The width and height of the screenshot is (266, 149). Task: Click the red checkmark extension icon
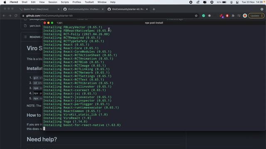coord(222,16)
